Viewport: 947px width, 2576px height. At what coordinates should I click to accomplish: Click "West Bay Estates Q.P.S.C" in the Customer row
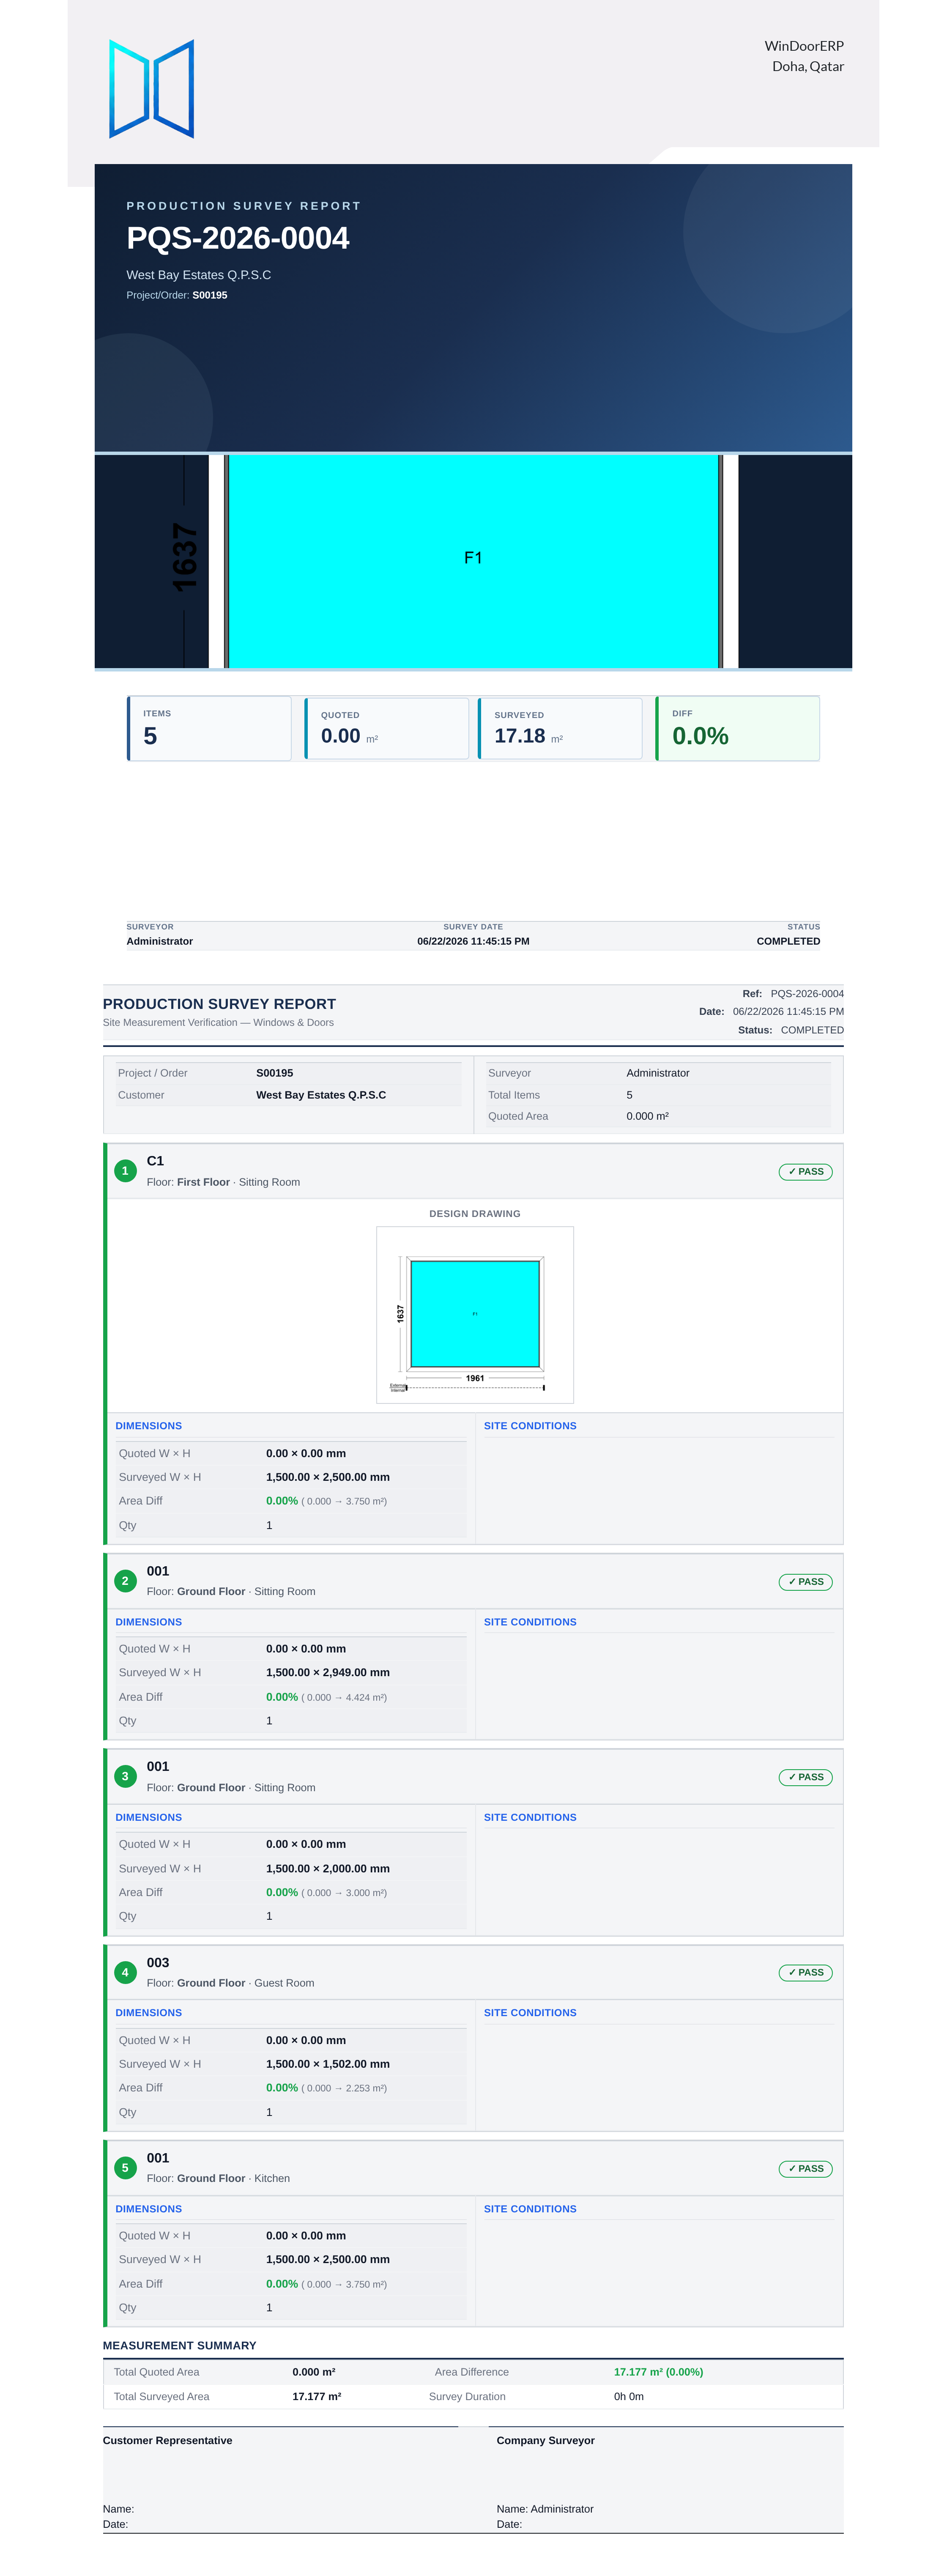[321, 1095]
